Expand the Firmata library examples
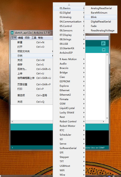Viewport: 121px width, 177px height. coord(69,99)
